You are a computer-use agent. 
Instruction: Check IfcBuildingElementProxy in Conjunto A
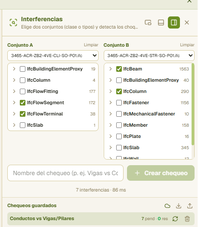(22, 69)
